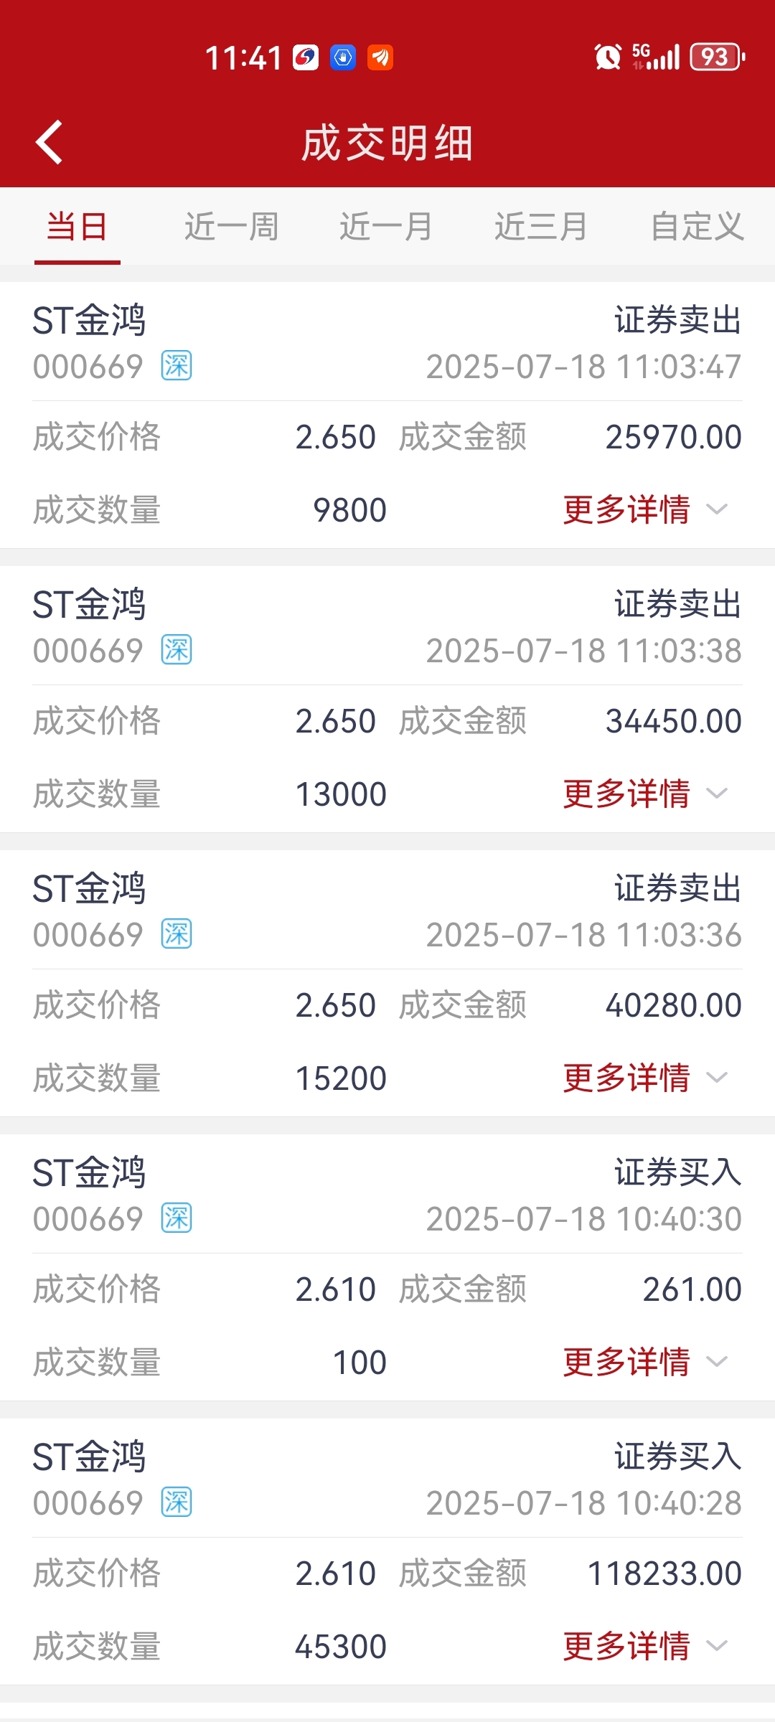
Task: Expand 更多详情 for the 13000-share trade
Action: point(645,794)
